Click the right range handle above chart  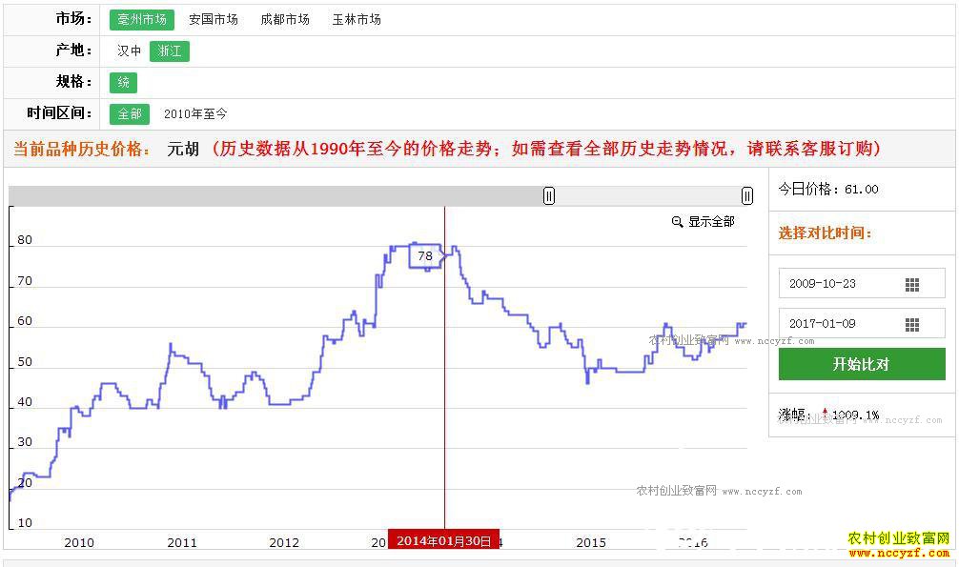click(747, 195)
